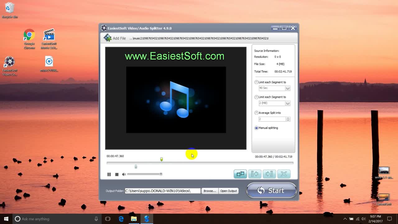Open EasiestSoft Movie Editor desktop shortcut
The image size is (398, 224).
pos(49,39)
